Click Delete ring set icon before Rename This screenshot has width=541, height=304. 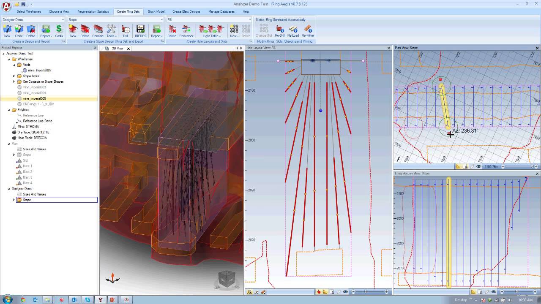click(x=85, y=29)
